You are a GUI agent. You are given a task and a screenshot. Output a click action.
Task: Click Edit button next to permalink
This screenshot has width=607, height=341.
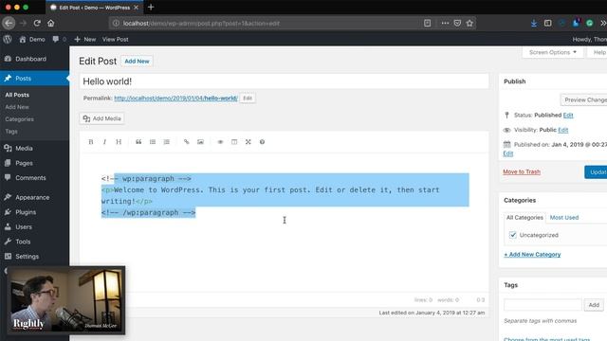[248, 99]
